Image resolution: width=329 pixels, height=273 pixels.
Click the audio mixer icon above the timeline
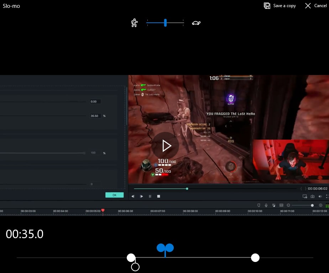pos(273,205)
